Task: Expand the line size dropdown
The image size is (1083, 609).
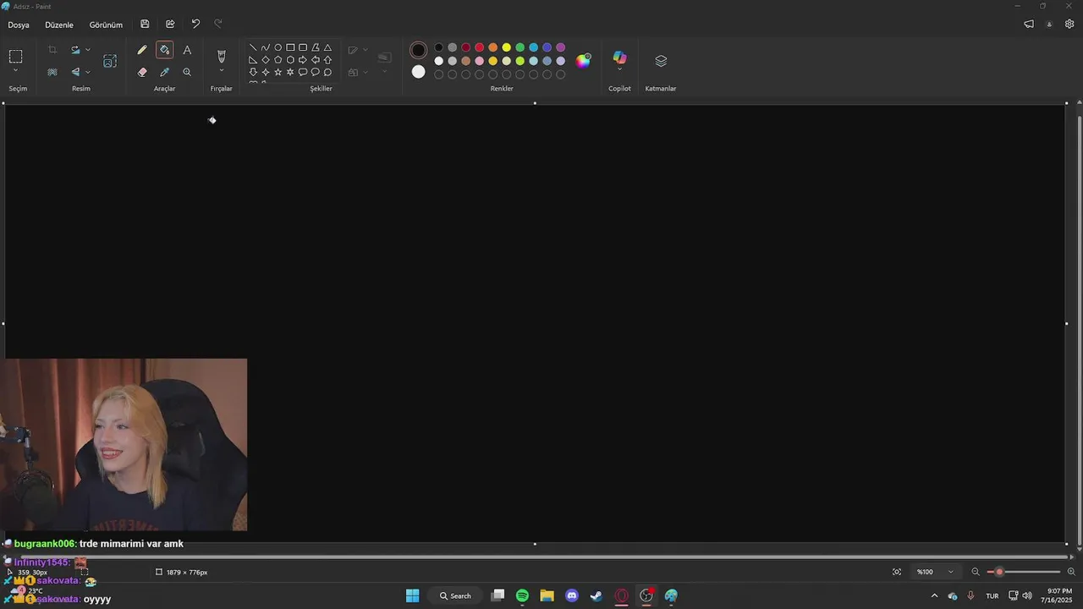Action: click(385, 71)
